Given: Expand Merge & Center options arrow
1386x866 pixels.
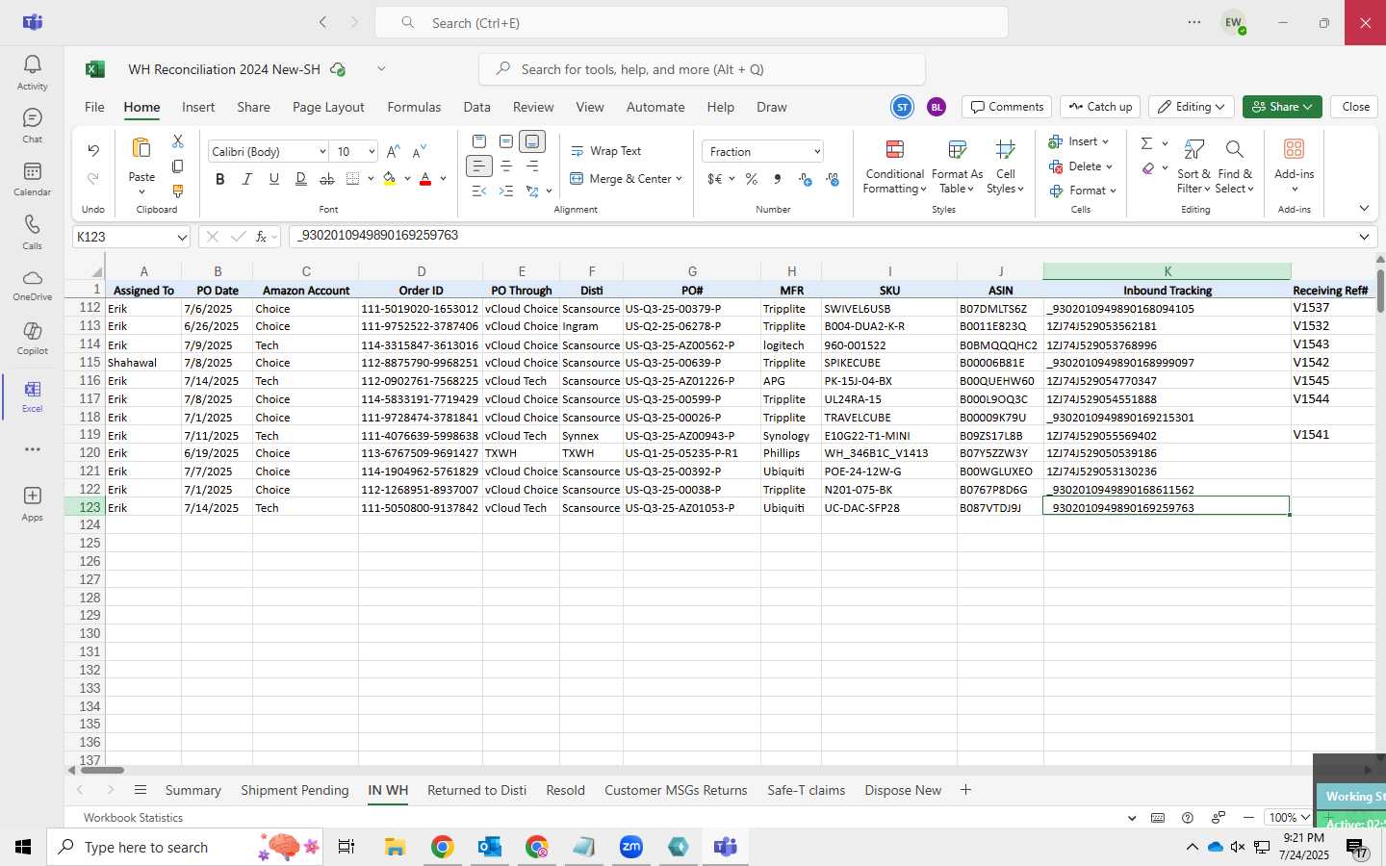Looking at the screenshot, I should [x=679, y=179].
